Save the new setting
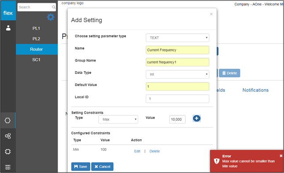The width and height of the screenshot is (284, 173). (x=81, y=166)
